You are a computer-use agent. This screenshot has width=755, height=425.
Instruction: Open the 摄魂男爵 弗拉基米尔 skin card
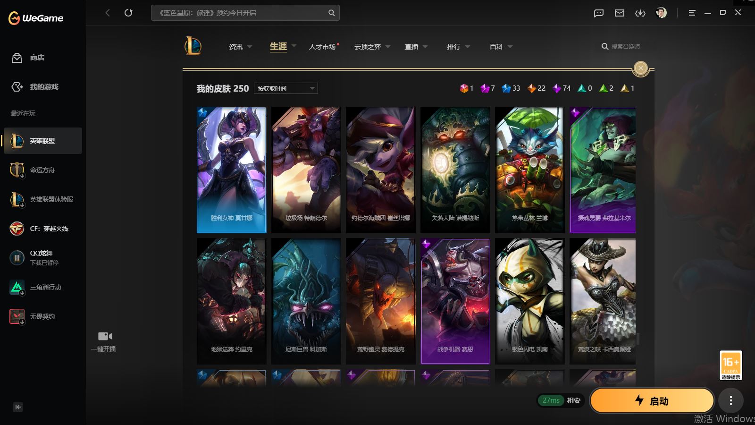pos(603,170)
